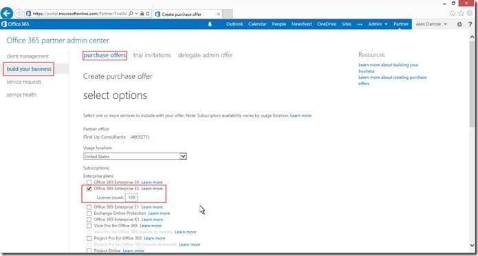Viewport: 478px width, 256px height.
Task: Click the Office 365 logo
Action: coord(15,24)
